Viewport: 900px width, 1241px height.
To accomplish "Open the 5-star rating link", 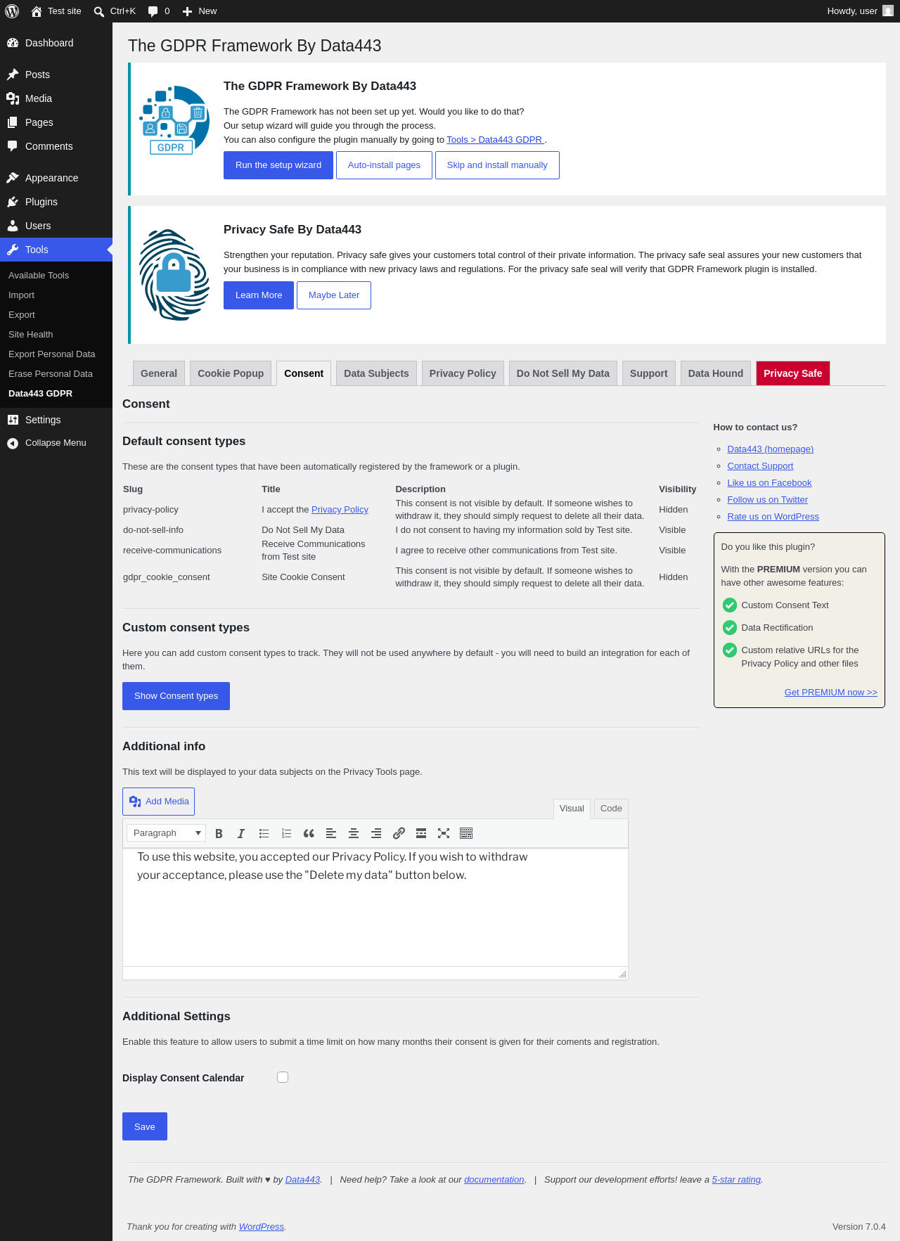I will 736,1180.
